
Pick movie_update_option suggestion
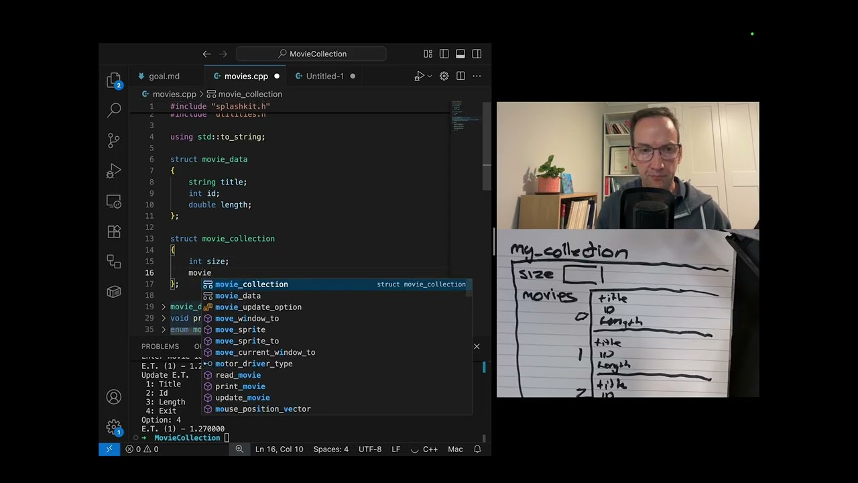pos(337,307)
